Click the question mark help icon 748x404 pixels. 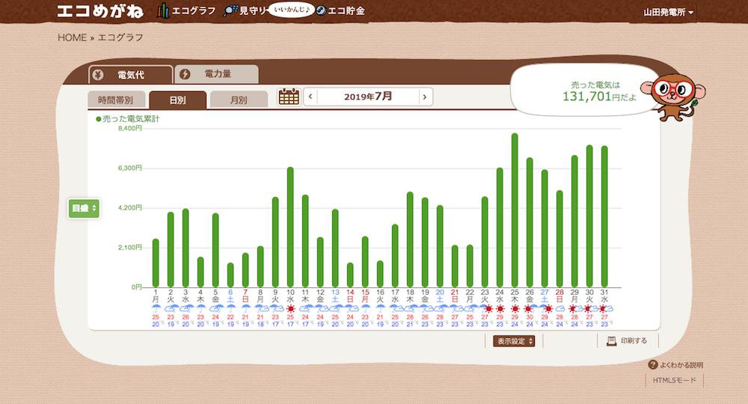[x=653, y=364]
